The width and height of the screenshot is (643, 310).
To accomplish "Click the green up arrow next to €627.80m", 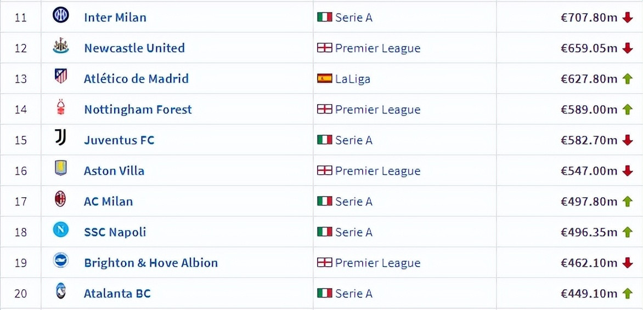I will click(628, 79).
